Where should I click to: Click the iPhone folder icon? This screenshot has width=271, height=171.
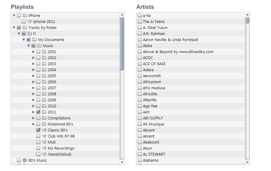click(x=25, y=15)
